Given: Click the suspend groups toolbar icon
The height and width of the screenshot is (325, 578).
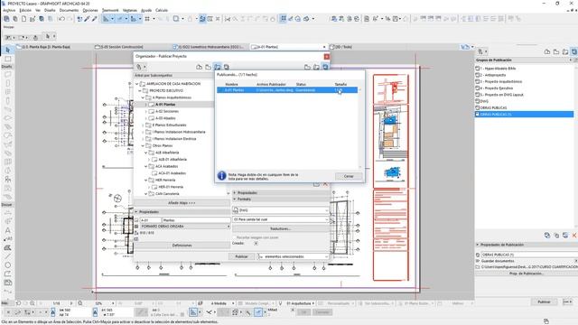Looking at the screenshot, I should point(202,19).
